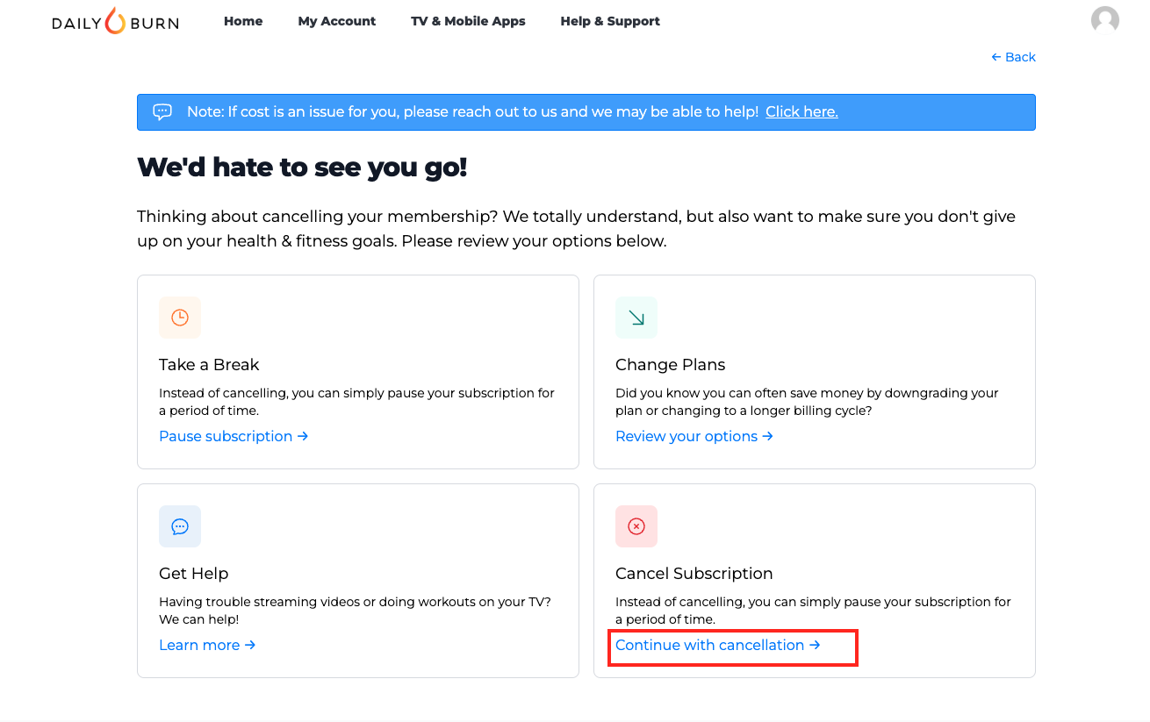Click the orange clock Take a Break icon
Viewport: 1150px width, 722px height.
[x=180, y=318]
